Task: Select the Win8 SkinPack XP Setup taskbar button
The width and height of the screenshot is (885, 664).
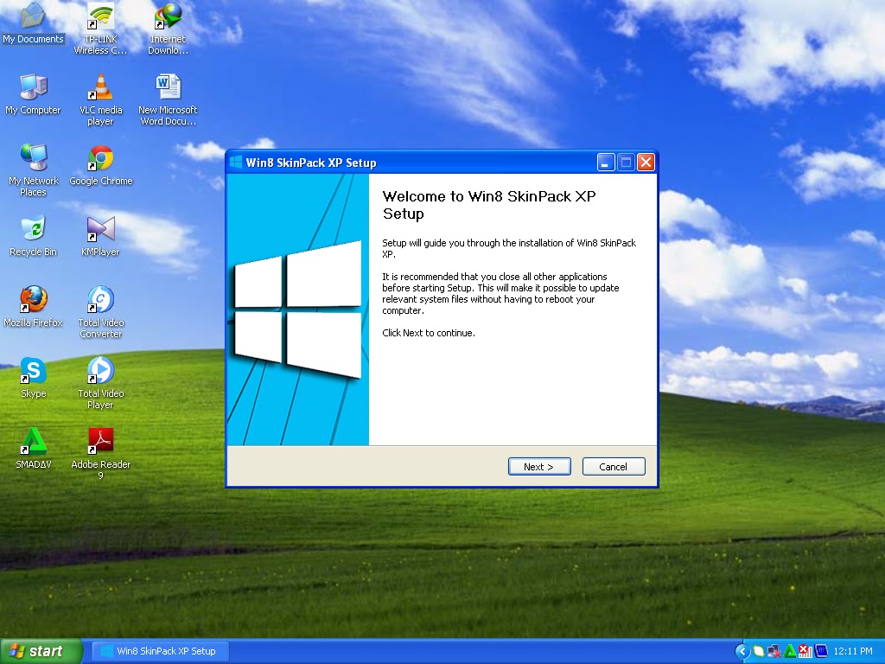Action: click(160, 650)
